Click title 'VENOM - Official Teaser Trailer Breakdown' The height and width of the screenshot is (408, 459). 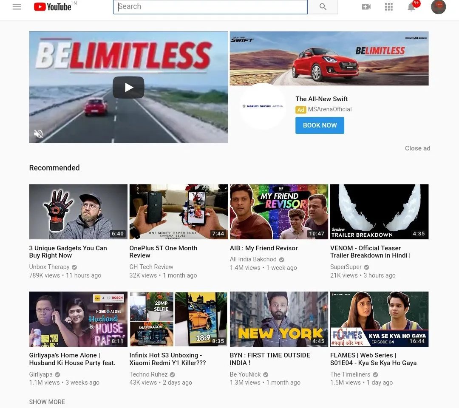370,252
